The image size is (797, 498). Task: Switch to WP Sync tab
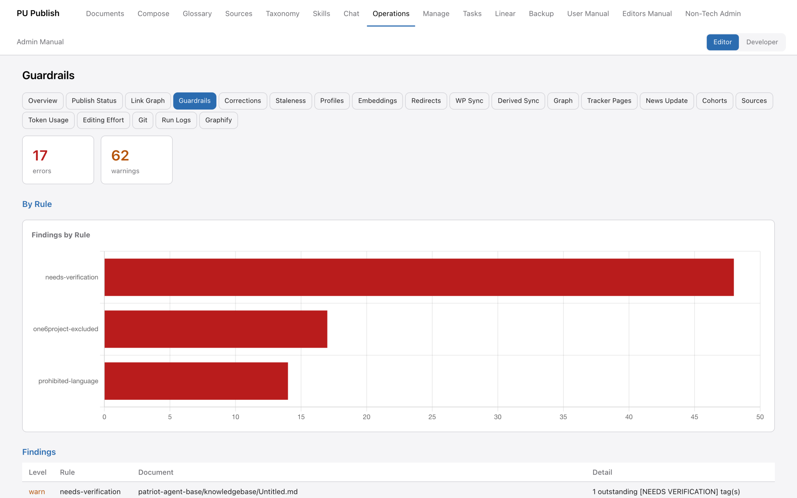click(x=469, y=101)
